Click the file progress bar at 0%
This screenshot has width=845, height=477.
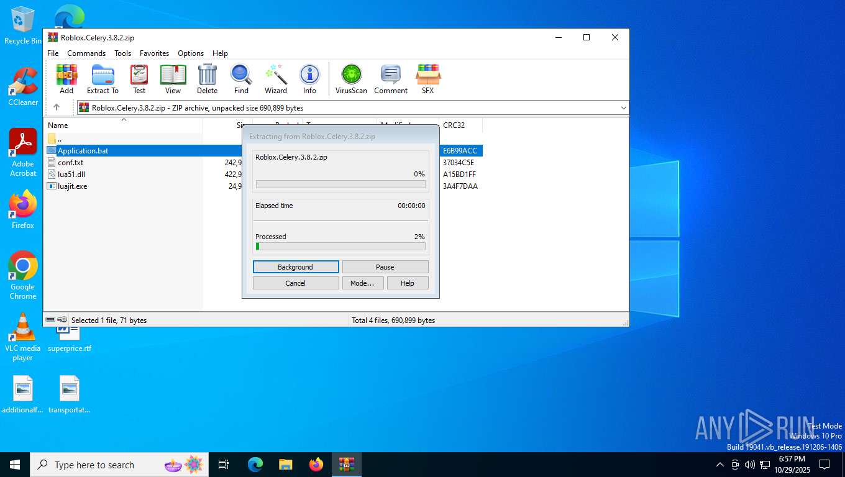pos(340,184)
